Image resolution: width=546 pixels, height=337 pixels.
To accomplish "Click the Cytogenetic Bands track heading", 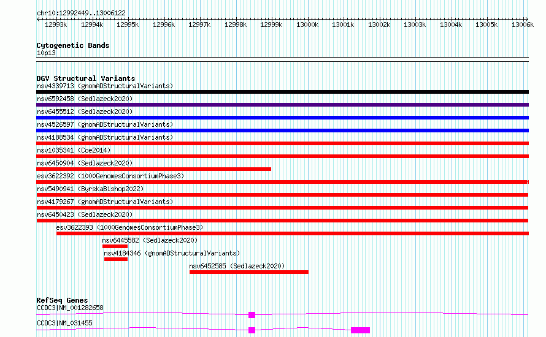I will 73,45.
